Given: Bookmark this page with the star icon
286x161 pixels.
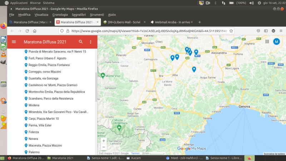Looking at the screenshot, I should click(x=231, y=31).
